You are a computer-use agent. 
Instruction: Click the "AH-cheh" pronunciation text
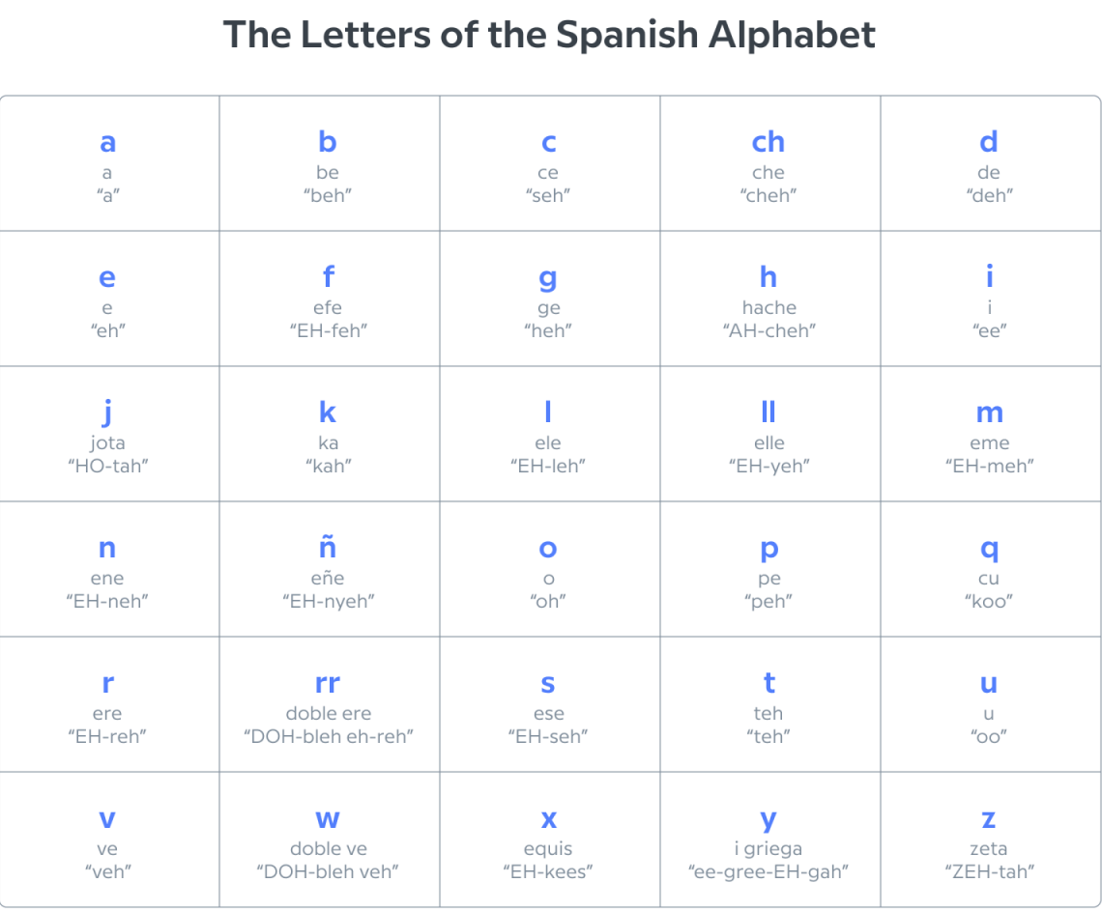coord(768,330)
